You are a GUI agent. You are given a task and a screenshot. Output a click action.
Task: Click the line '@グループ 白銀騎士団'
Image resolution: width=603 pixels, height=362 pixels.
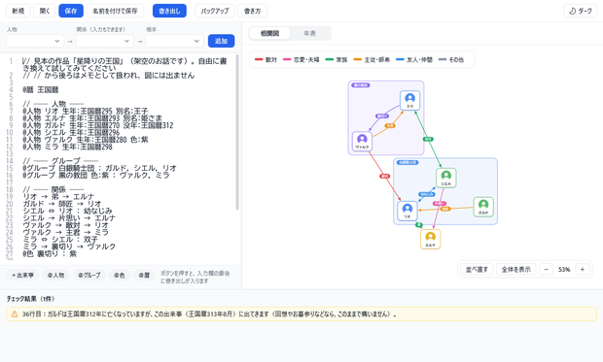click(x=99, y=168)
